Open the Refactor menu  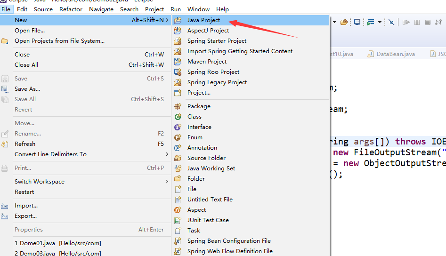click(71, 9)
